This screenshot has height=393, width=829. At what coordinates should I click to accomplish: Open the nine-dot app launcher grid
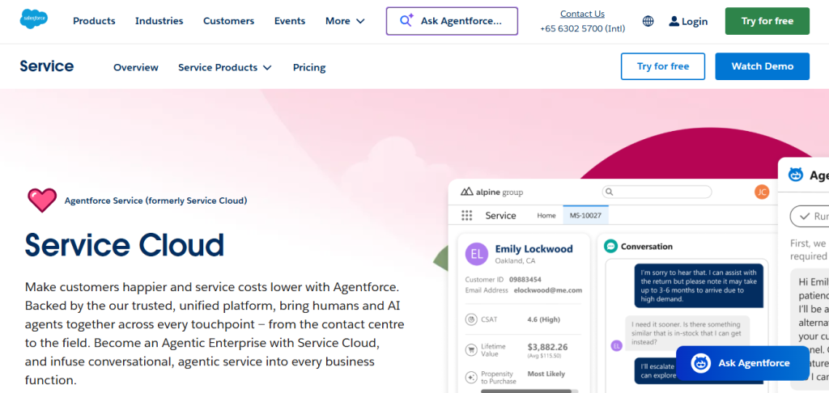(466, 216)
